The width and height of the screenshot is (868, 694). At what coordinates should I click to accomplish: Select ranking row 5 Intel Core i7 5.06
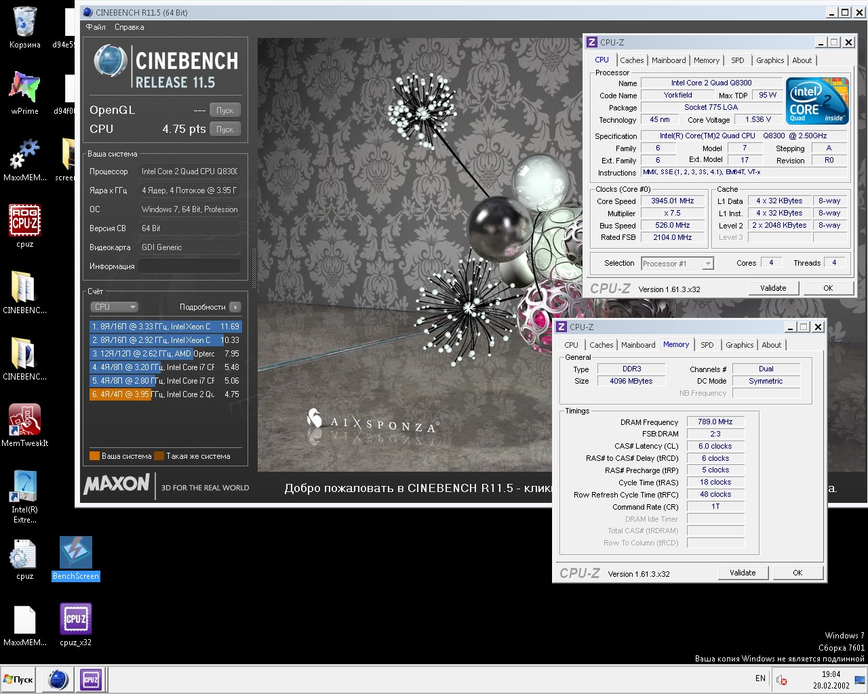tap(165, 381)
